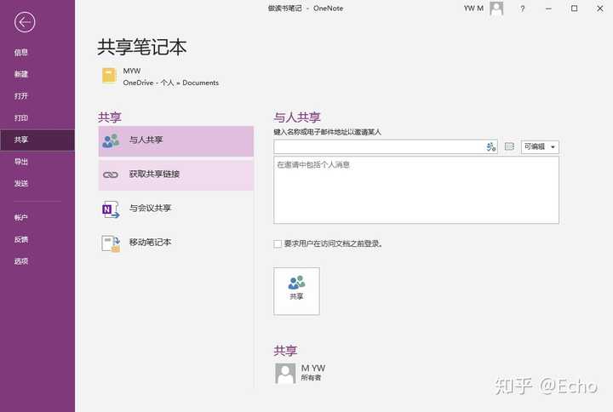Open the 导出 backstage page
613x412 pixels.
[21, 162]
